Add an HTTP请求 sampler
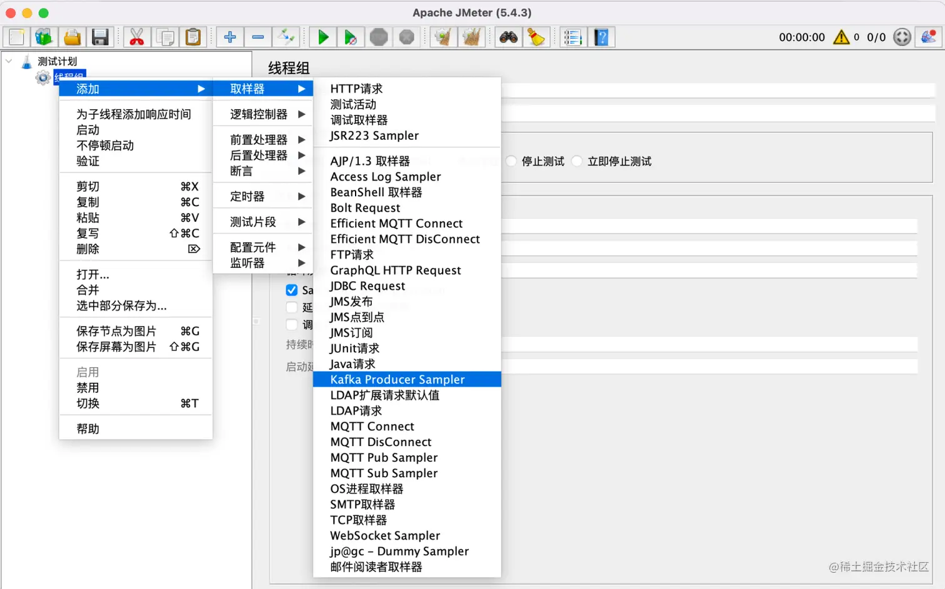 pos(407,89)
